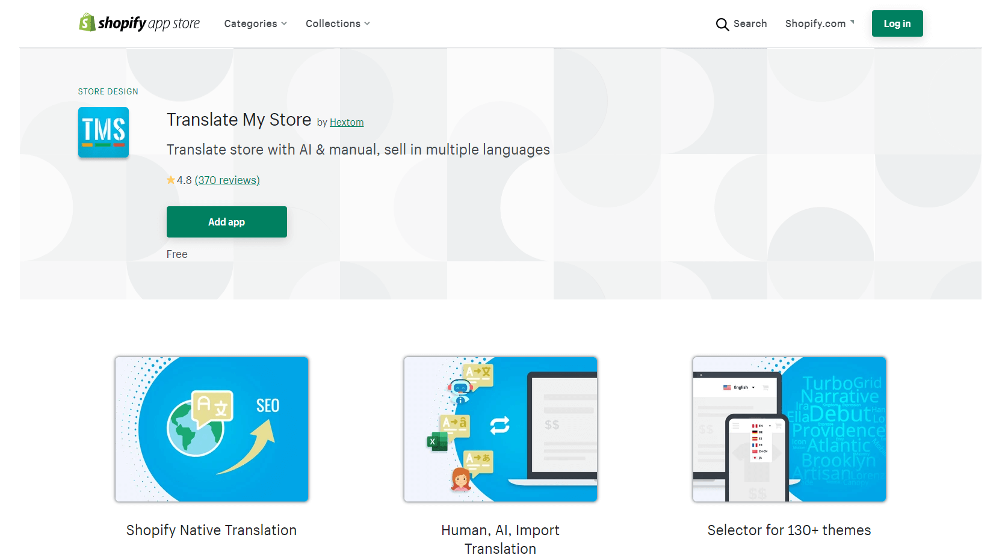
Task: Open the Hextom developer link
Action: pyautogui.click(x=347, y=122)
